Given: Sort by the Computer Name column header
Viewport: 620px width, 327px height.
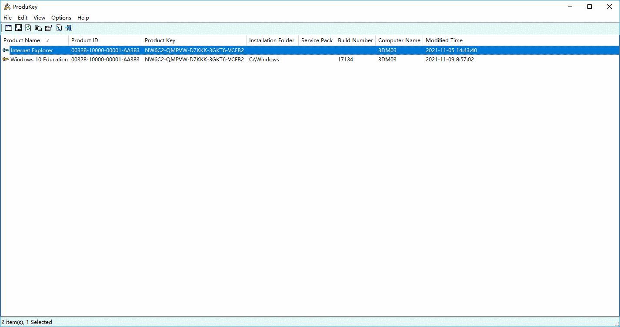Looking at the screenshot, I should (x=399, y=40).
